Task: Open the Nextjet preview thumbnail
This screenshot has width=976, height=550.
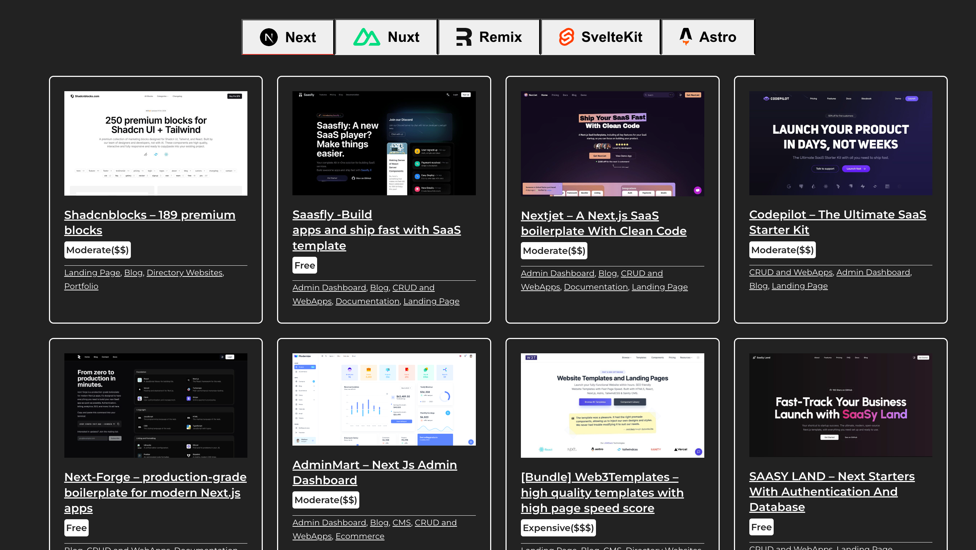Action: [612, 144]
